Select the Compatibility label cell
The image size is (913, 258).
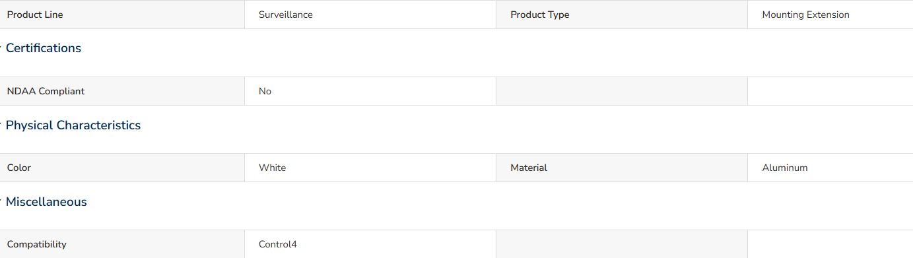[122, 244]
